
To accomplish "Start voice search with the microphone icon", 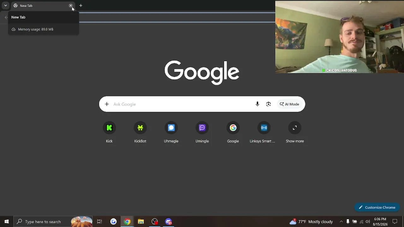I will (x=258, y=104).
